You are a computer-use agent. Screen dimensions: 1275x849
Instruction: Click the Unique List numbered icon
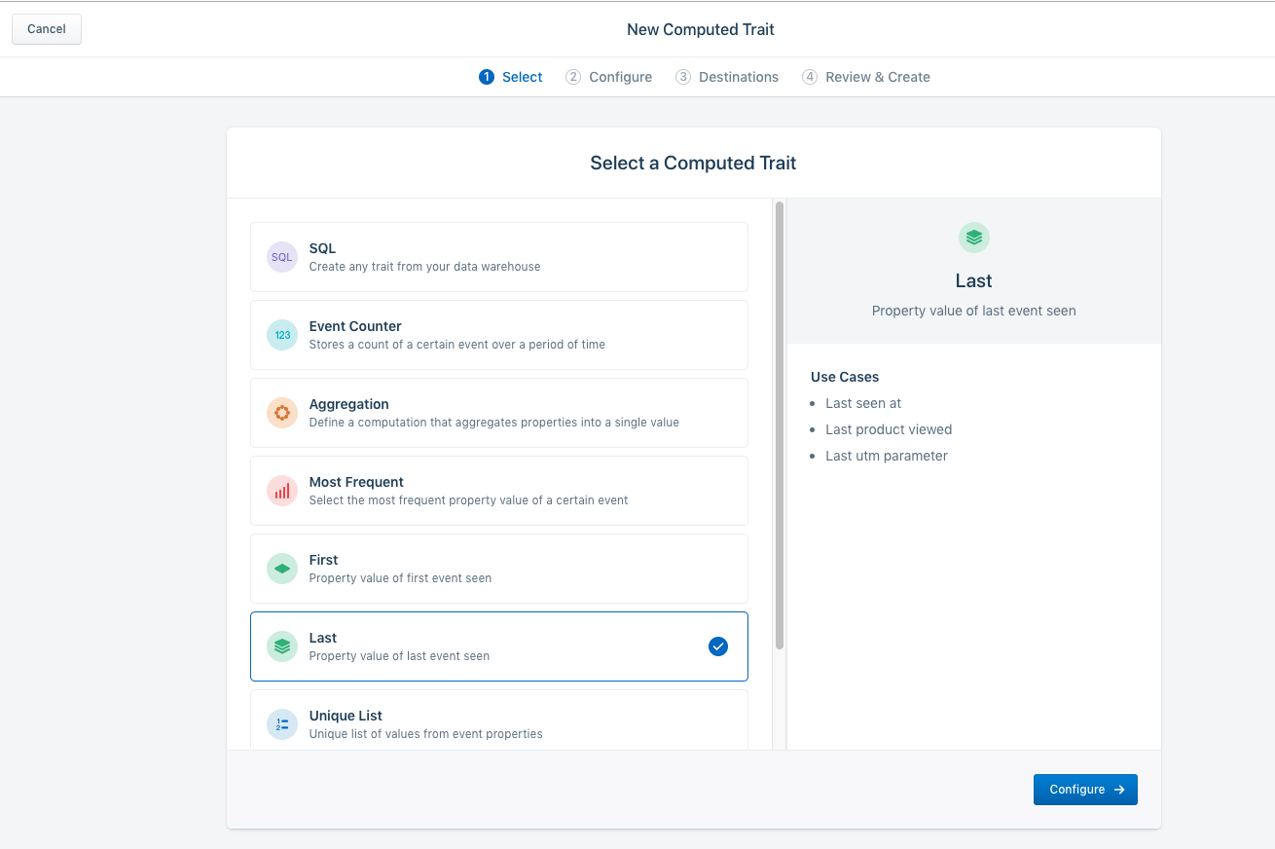tap(282, 724)
